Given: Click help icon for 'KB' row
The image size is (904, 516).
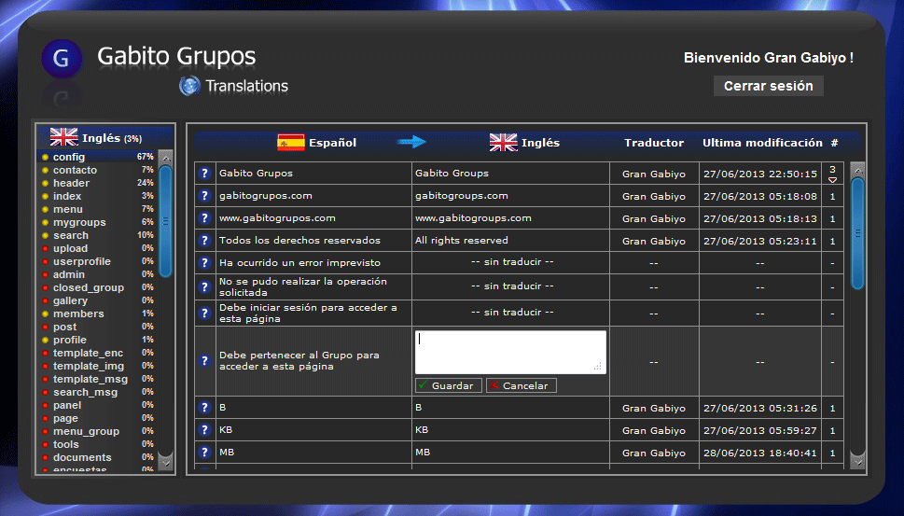Looking at the screenshot, I should tap(204, 430).
